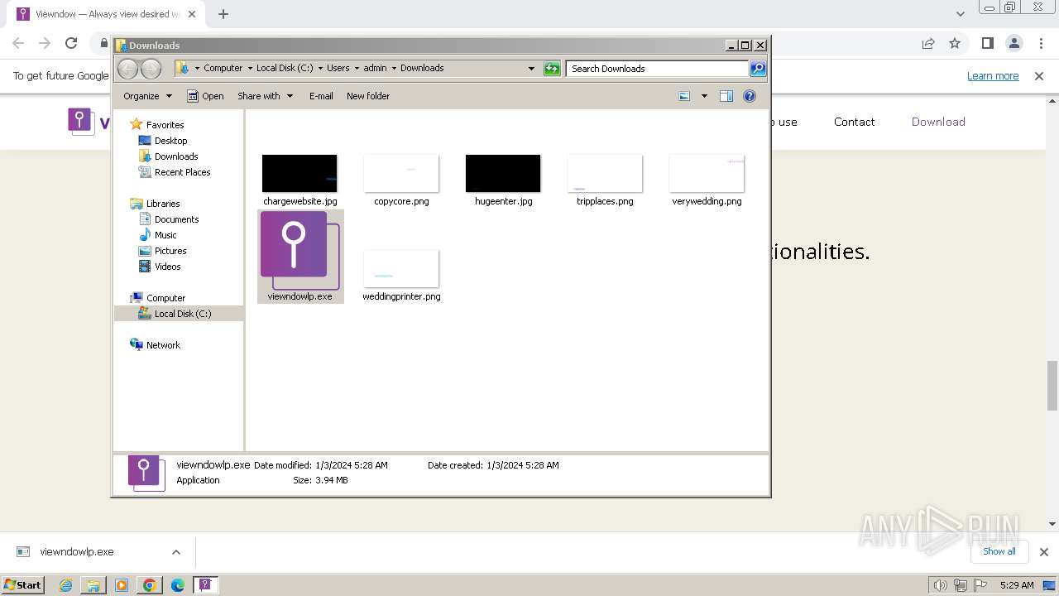
Task: Close the Chrome downloads bar
Action: click(x=1043, y=552)
